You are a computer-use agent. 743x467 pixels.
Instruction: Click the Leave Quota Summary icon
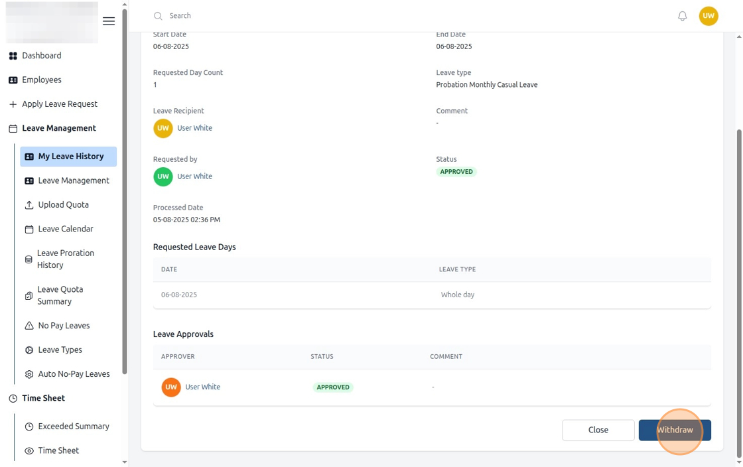tap(29, 296)
